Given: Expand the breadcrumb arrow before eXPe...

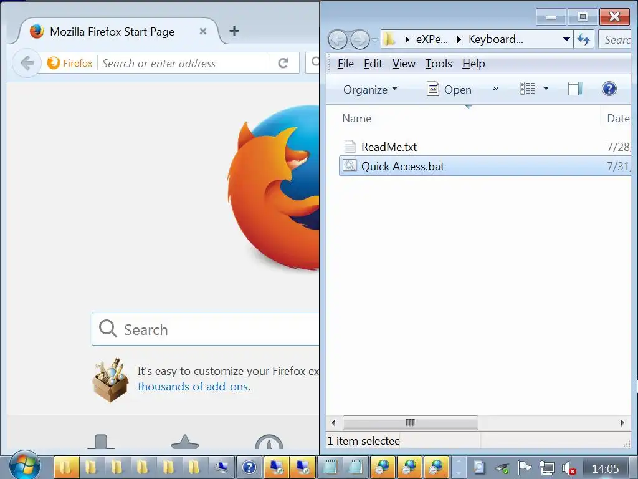Looking at the screenshot, I should (x=407, y=39).
